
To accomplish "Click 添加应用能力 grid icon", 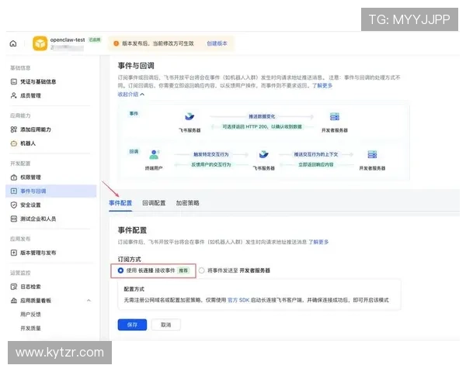I will point(14,129).
